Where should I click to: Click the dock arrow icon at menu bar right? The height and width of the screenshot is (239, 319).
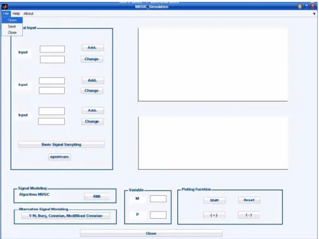(314, 13)
